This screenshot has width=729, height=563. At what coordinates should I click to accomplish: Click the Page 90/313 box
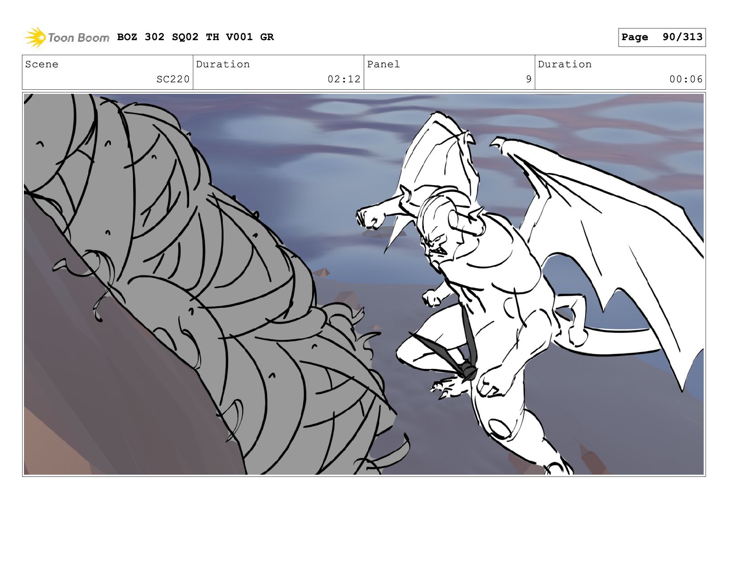(x=662, y=37)
